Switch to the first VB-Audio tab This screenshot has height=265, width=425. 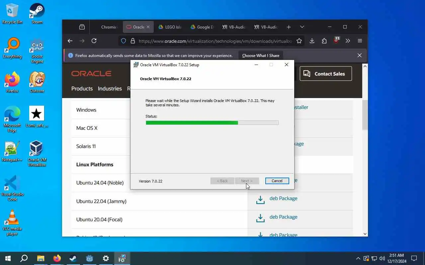(x=234, y=27)
